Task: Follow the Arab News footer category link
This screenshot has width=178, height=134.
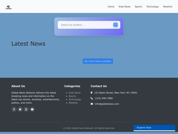Action: click(74, 93)
